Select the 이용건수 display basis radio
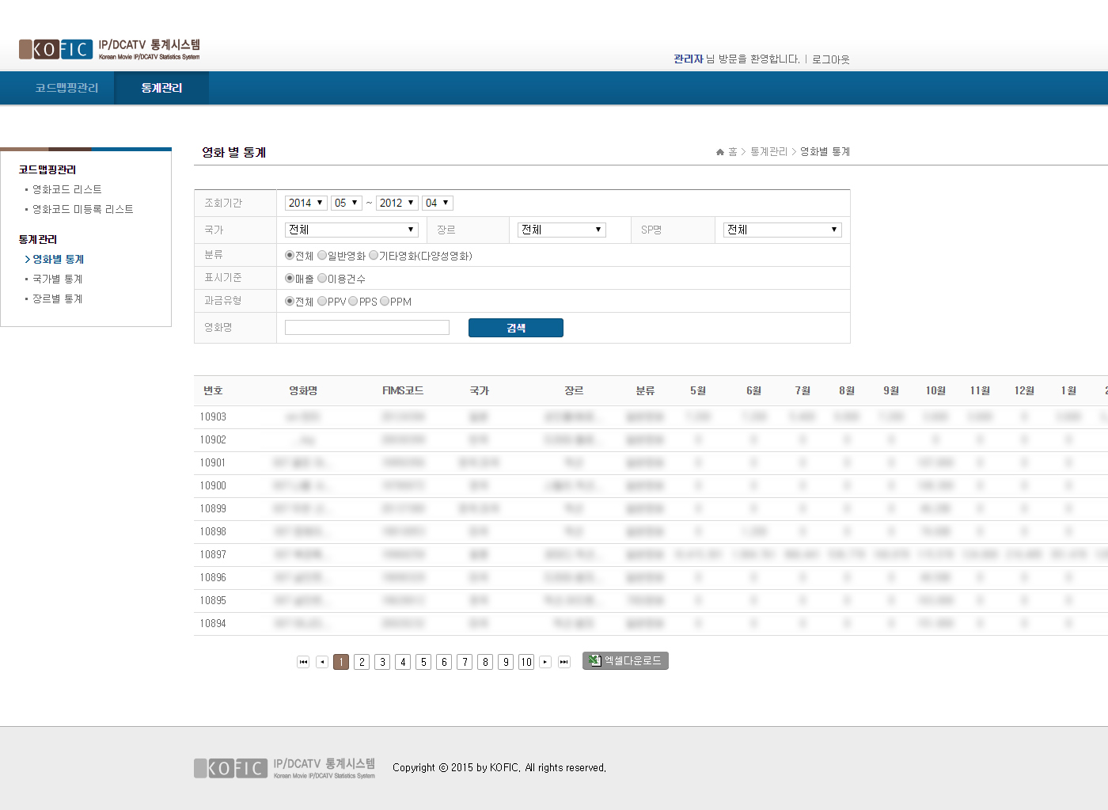Viewport: 1108px width, 810px height. coord(322,279)
